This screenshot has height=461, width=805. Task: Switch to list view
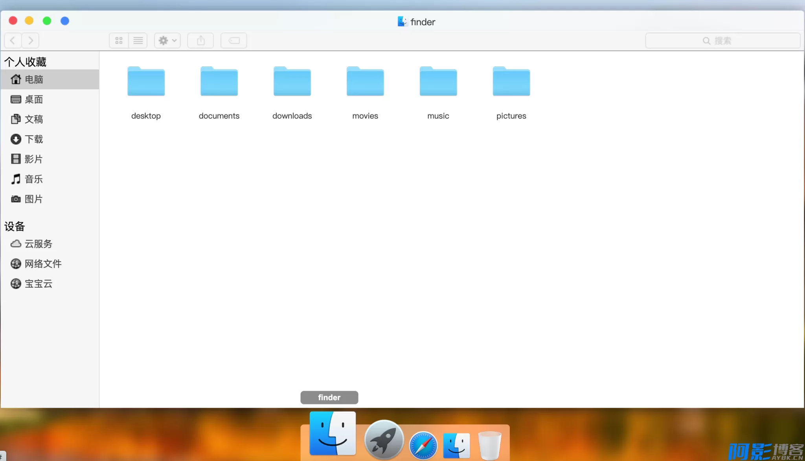tap(138, 40)
